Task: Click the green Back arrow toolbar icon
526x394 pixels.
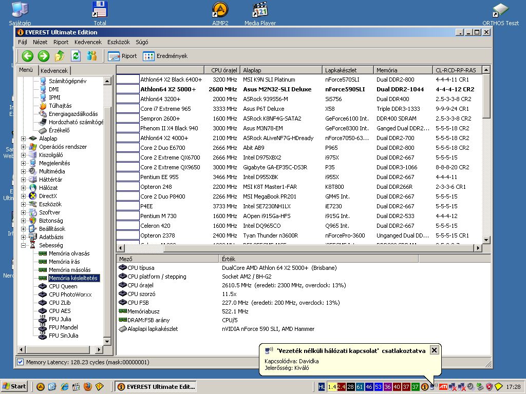Action: 28,56
